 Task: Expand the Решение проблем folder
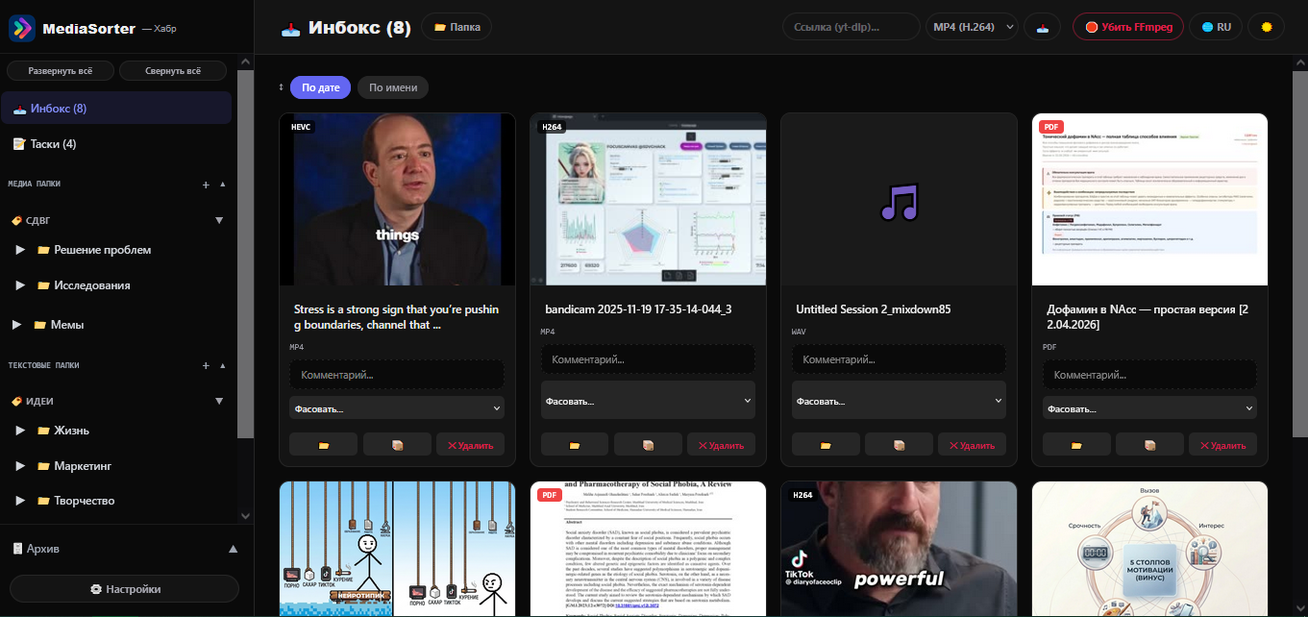coord(20,250)
